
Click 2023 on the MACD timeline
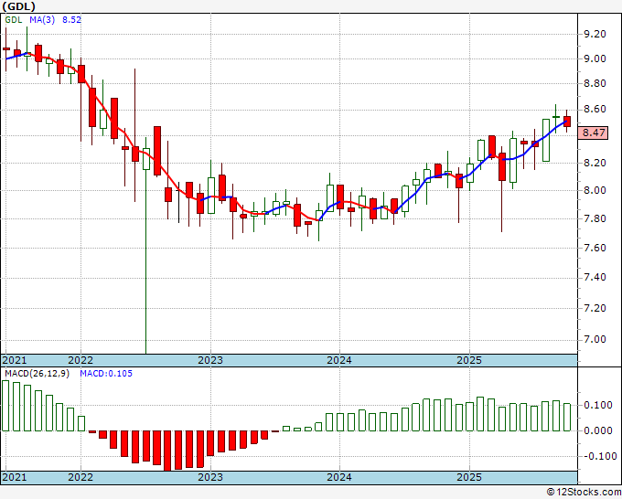tap(210, 477)
